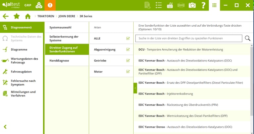The width and height of the screenshot is (254, 134).
Task: Open the apps grid icon
Action: tap(214, 5)
